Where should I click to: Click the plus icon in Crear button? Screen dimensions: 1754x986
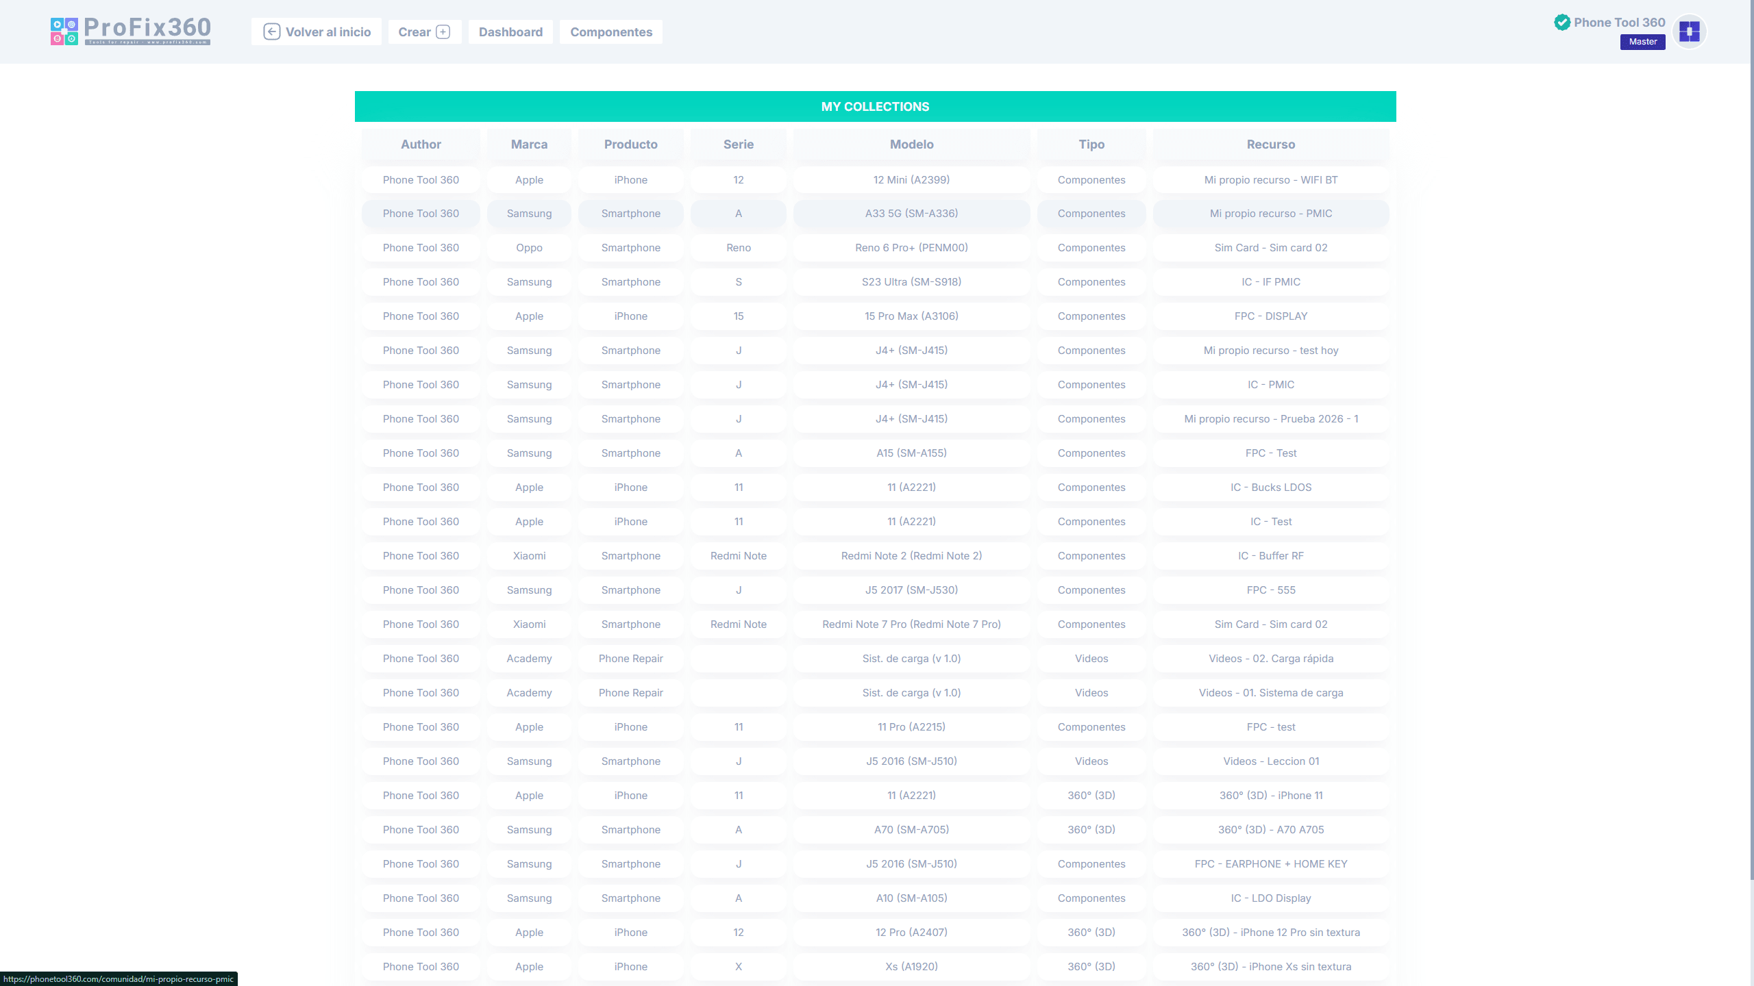[x=443, y=32]
